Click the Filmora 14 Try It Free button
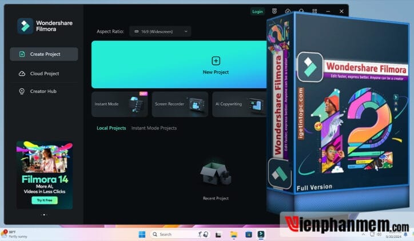414x241 pixels. point(45,200)
